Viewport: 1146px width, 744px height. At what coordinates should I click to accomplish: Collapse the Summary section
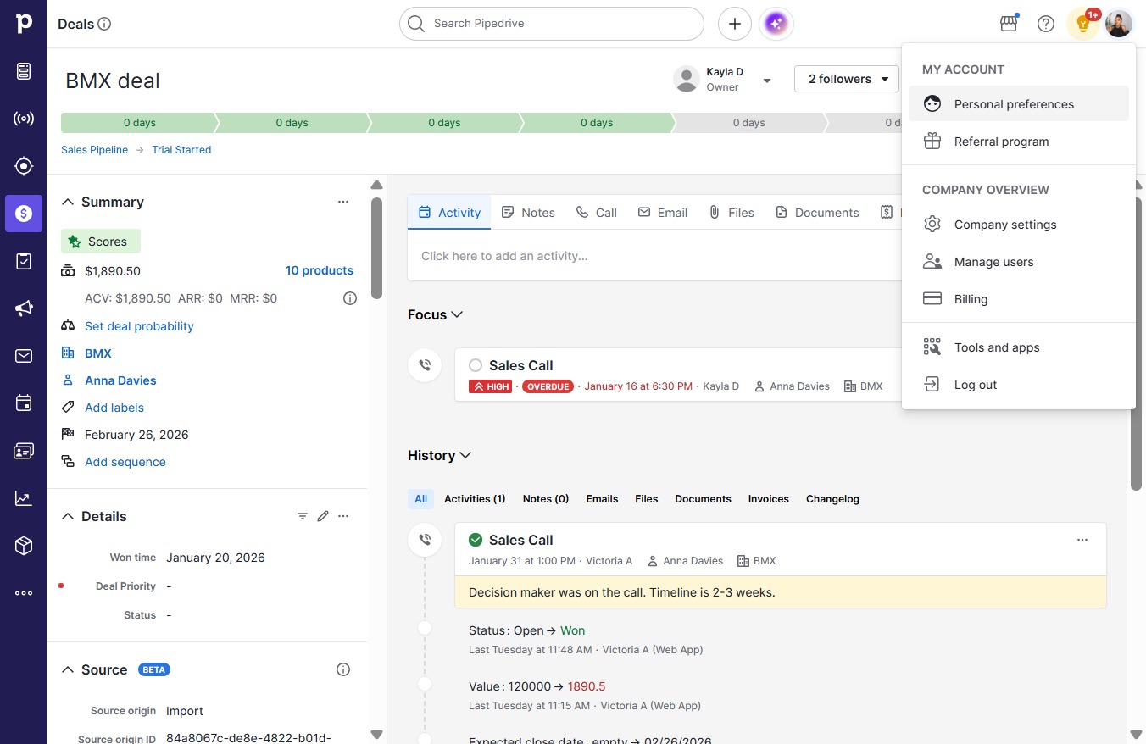click(x=68, y=202)
